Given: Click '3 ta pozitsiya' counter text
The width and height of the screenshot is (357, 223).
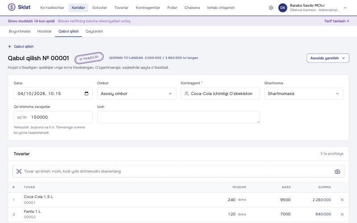Looking at the screenshot, I should 332,153.
